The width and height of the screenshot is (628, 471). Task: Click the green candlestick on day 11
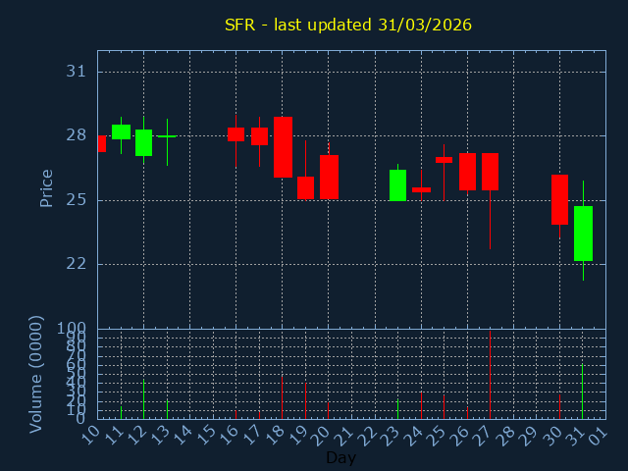pyautogui.click(x=121, y=131)
